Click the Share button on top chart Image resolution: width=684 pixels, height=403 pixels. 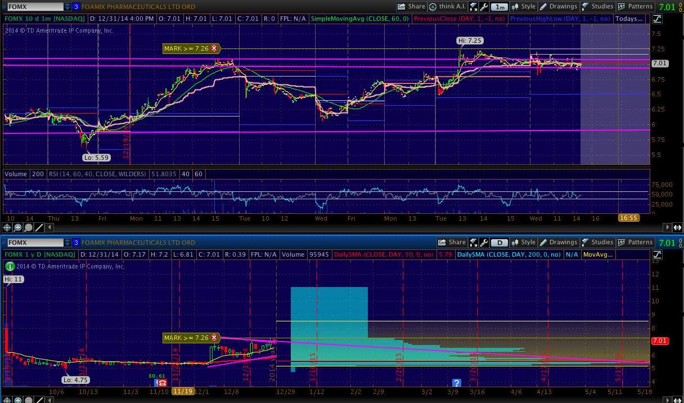(411, 7)
